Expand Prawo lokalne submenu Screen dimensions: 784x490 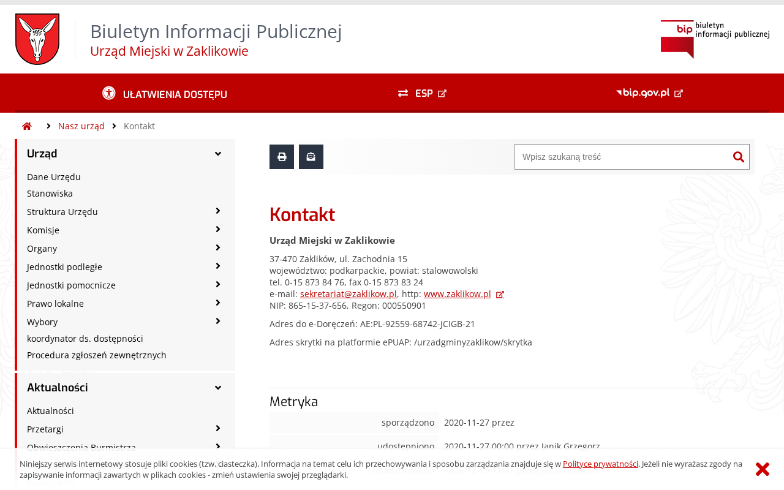[x=218, y=303]
